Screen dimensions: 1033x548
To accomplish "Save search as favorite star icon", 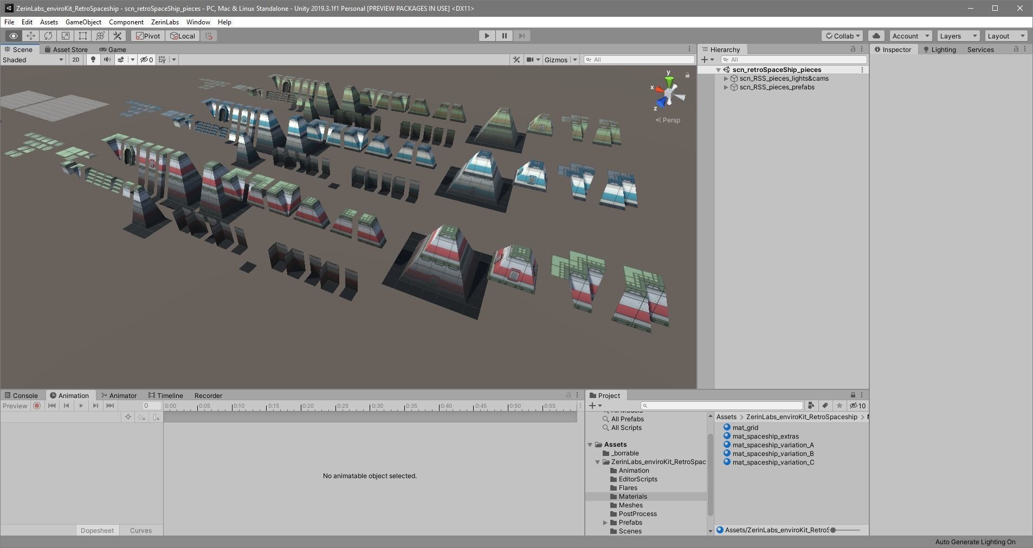I will point(839,406).
